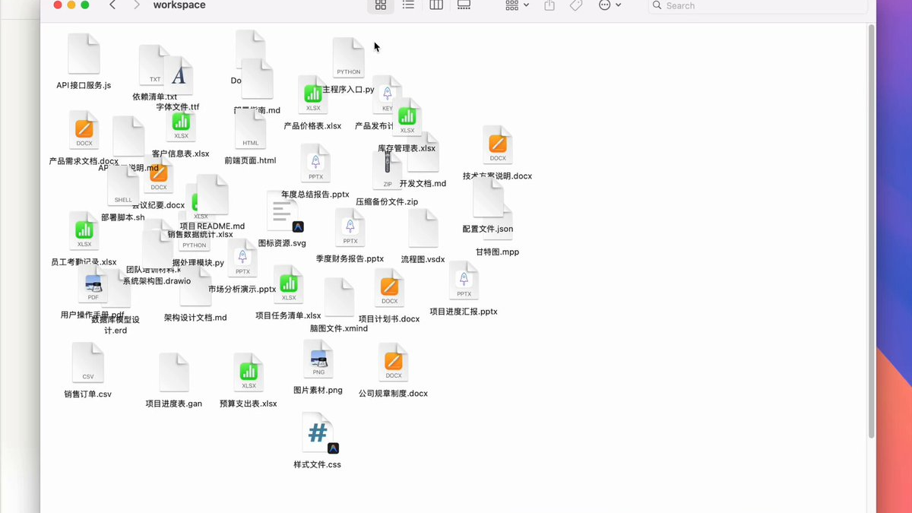Image resolution: width=912 pixels, height=513 pixels.
Task: Switch to gallery view
Action: click(x=464, y=5)
